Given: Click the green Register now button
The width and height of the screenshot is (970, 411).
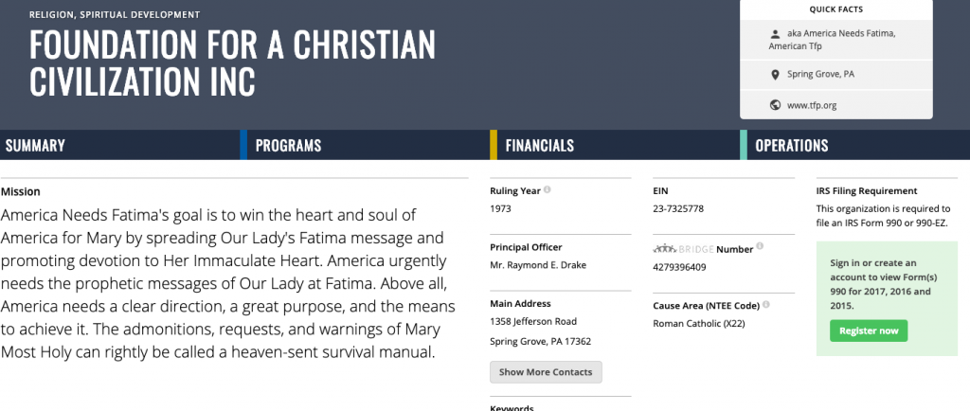Looking at the screenshot, I should (x=869, y=331).
